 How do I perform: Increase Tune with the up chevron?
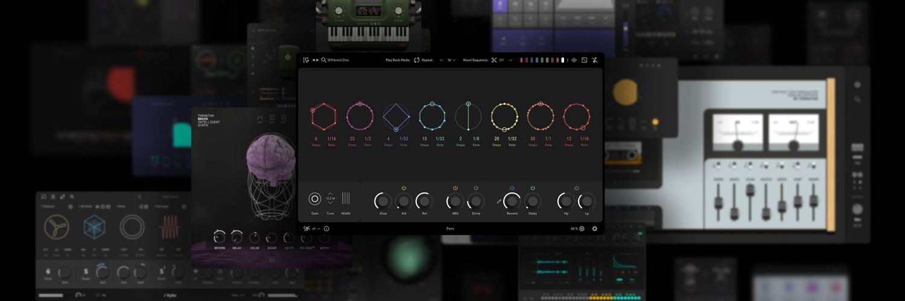pyautogui.click(x=330, y=193)
